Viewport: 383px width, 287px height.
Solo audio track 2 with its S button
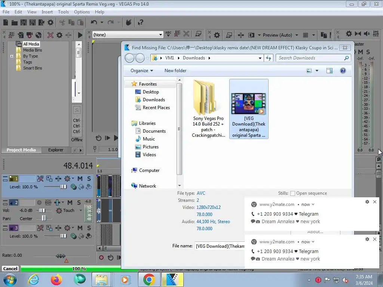click(79, 203)
